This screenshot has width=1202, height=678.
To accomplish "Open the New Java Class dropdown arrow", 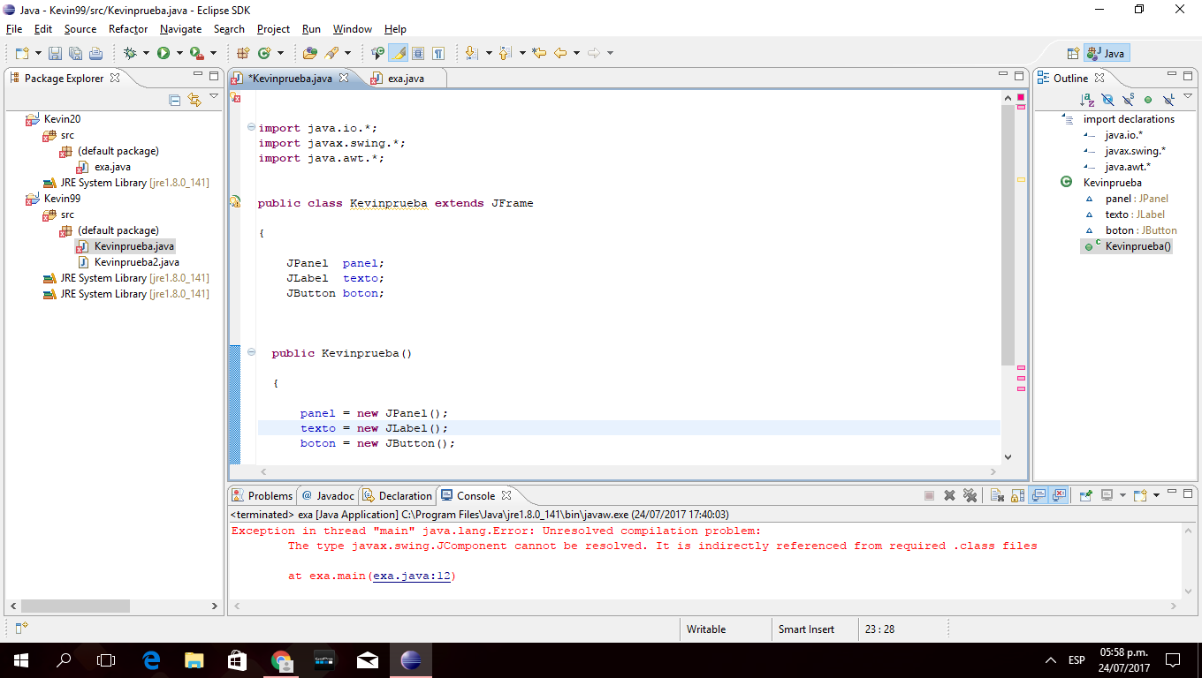I will (x=280, y=53).
